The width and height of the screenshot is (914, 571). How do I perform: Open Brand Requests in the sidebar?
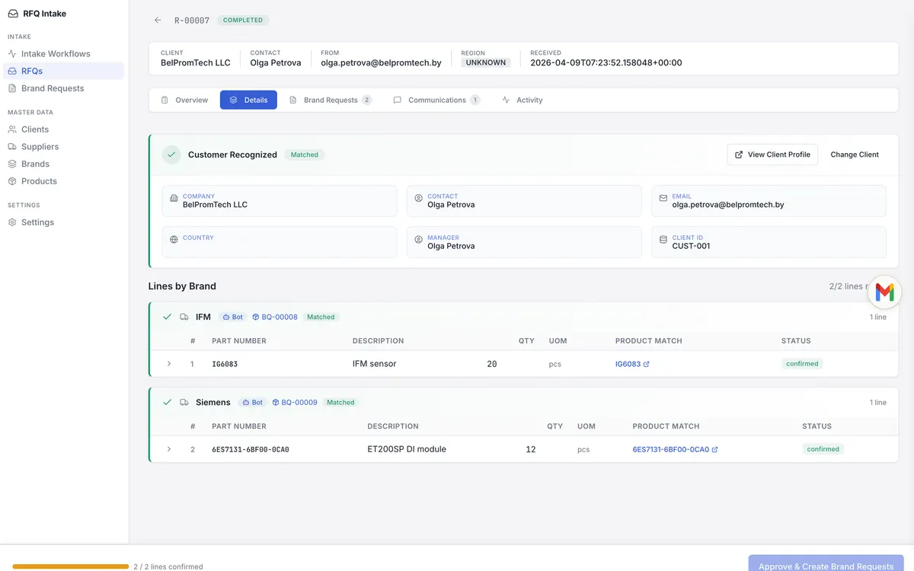click(62, 88)
